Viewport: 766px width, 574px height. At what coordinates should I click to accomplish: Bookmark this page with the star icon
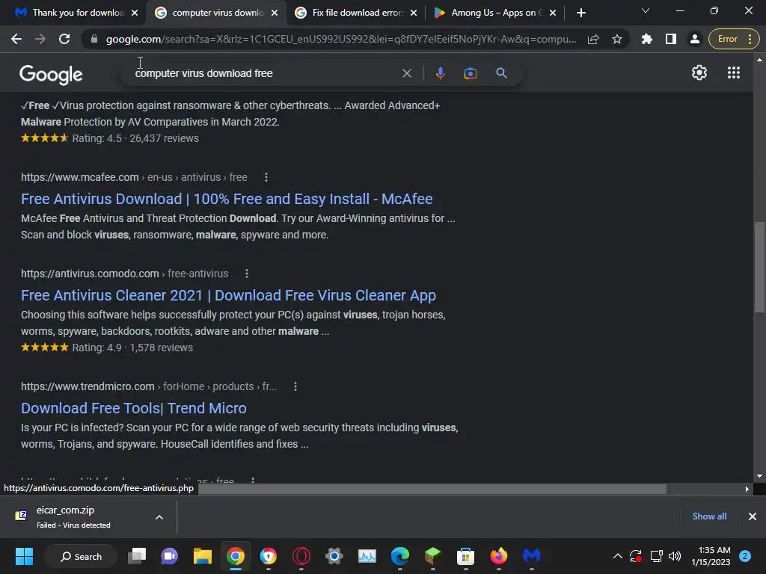(x=617, y=39)
